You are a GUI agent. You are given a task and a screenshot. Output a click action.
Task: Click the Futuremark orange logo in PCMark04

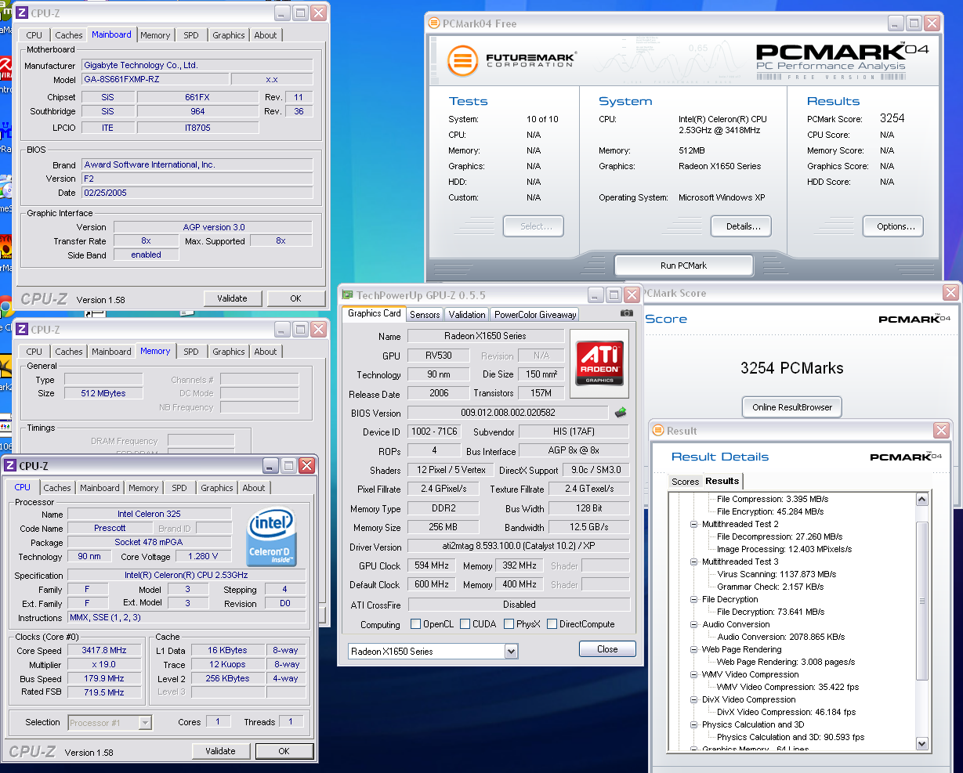click(x=462, y=61)
